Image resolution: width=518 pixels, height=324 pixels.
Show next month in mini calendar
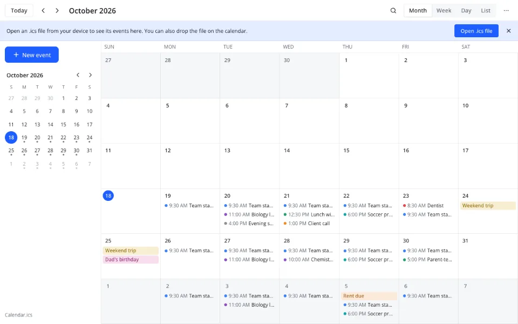click(90, 75)
